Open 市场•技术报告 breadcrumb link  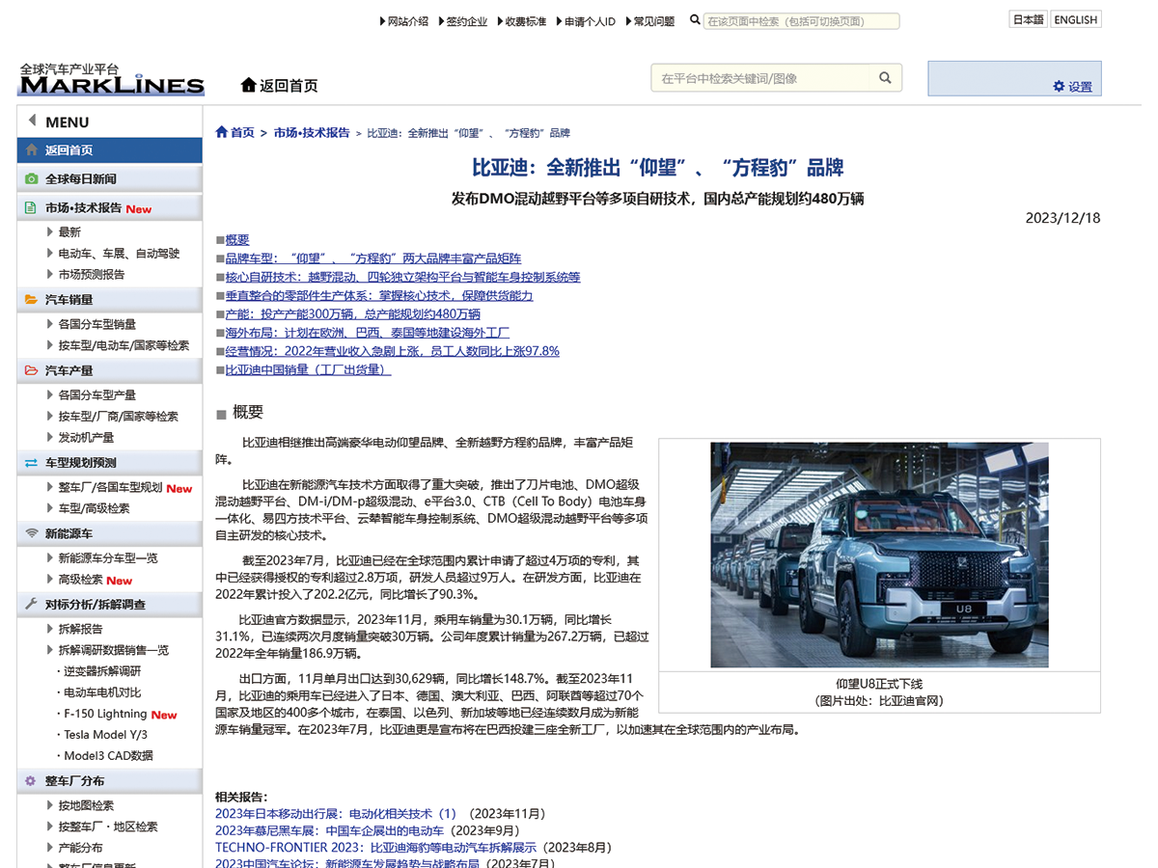tap(311, 132)
